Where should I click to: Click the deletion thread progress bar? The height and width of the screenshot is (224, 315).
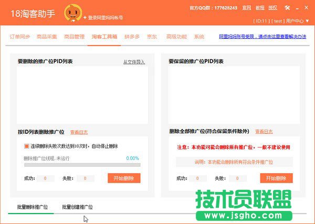[82, 165]
